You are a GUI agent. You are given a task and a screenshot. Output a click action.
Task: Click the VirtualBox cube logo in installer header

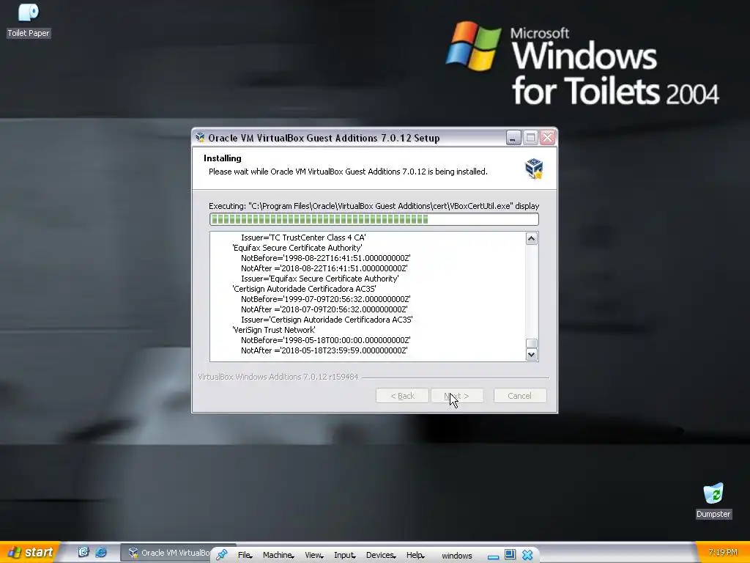coord(534,169)
